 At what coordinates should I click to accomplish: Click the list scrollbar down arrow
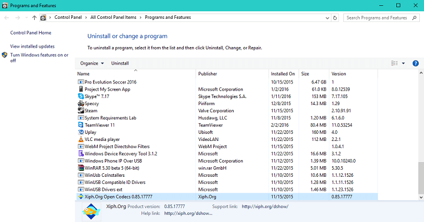421,197
